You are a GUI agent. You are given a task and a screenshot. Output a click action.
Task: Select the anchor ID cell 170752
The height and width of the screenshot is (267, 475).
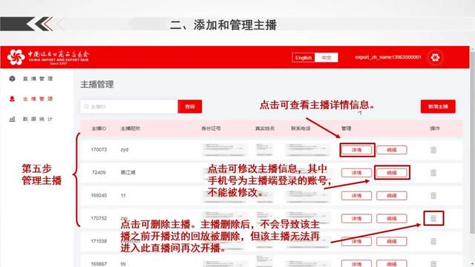coord(99,218)
